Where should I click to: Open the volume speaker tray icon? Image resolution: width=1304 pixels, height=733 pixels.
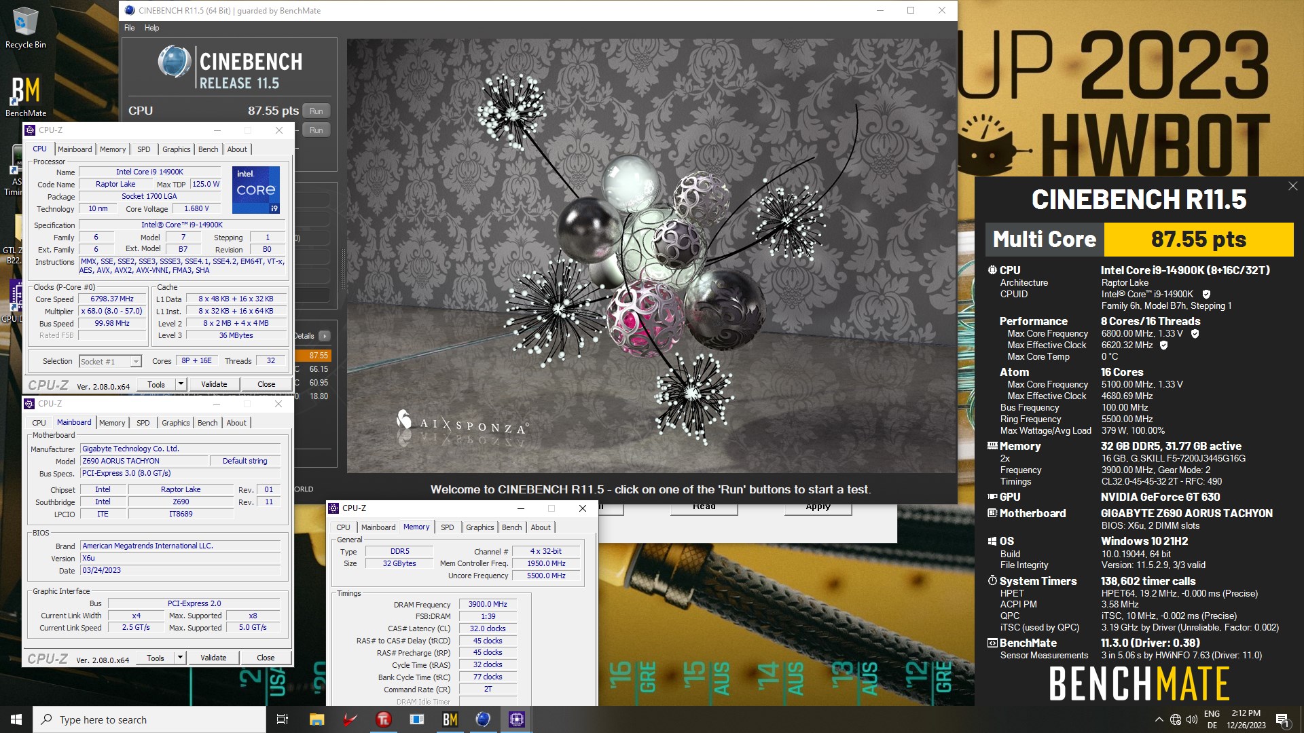(1191, 719)
